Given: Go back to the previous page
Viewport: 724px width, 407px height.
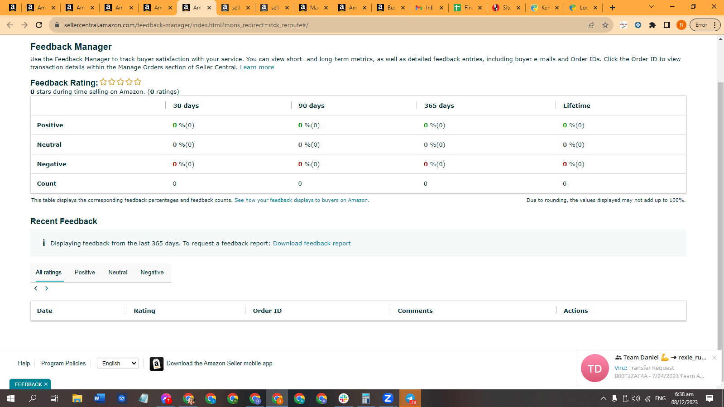Looking at the screenshot, I should pyautogui.click(x=10, y=25).
